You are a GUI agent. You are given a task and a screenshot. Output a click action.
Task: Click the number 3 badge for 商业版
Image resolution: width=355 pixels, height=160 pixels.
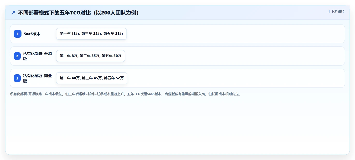coord(17,78)
